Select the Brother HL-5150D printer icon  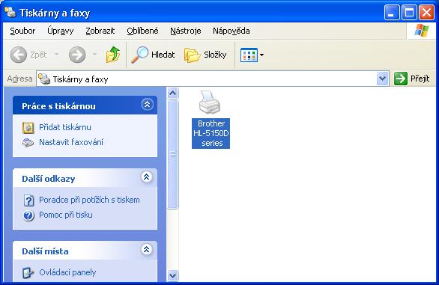pos(210,102)
